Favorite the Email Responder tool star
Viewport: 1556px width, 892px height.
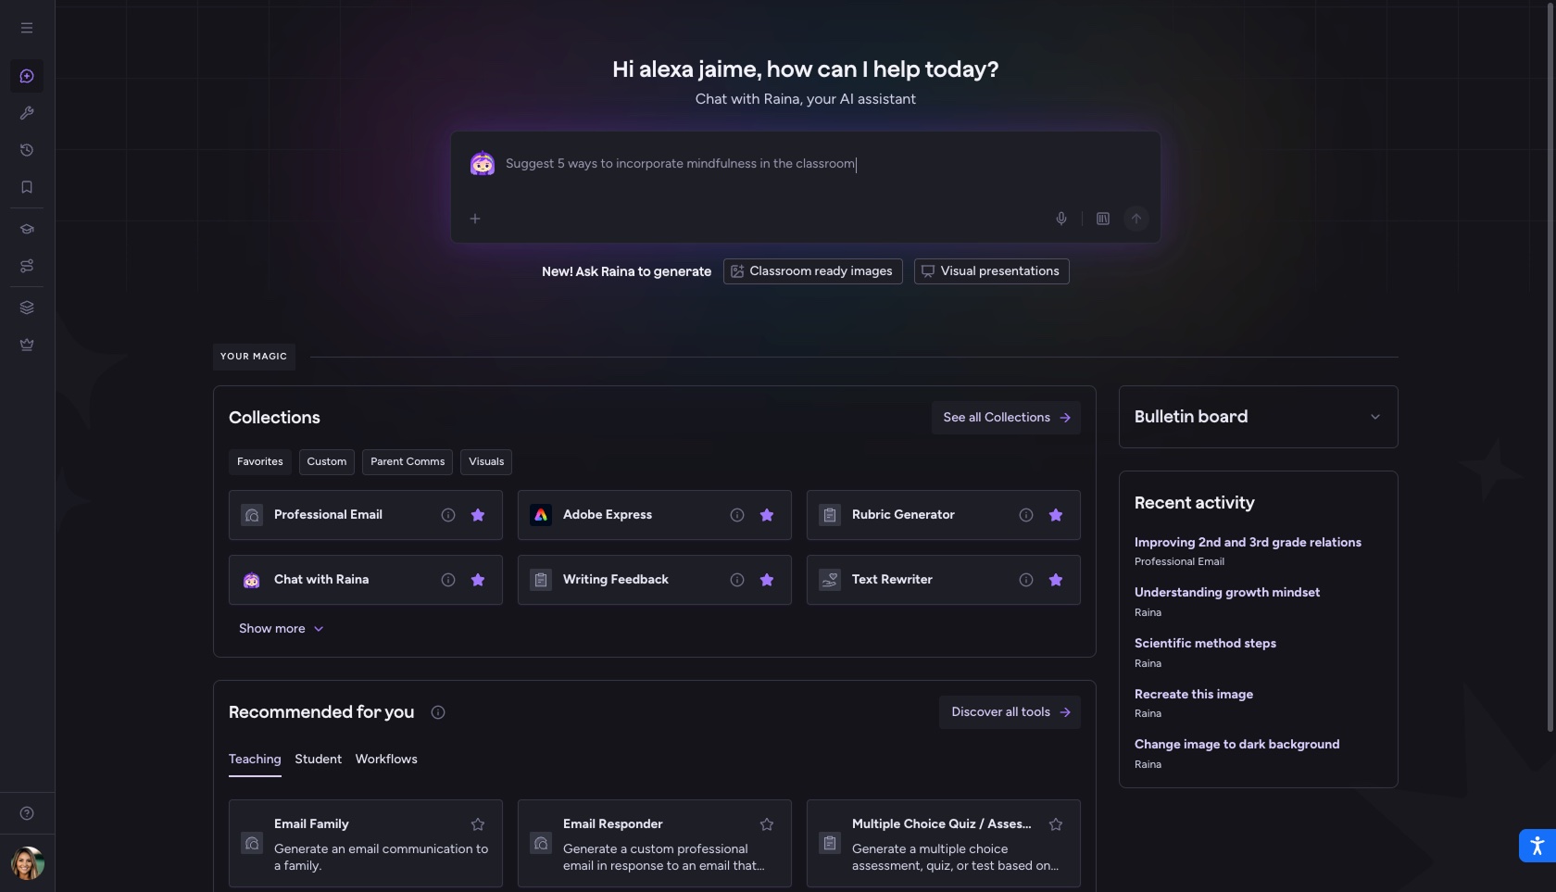pos(767,824)
